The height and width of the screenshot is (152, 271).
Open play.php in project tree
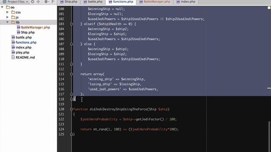[22, 52]
